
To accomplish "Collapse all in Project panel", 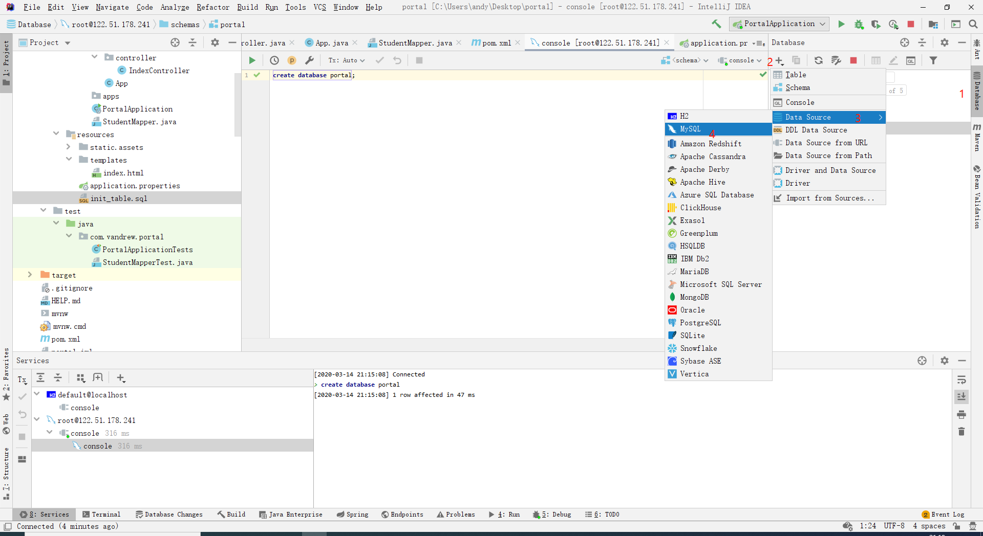I will (x=193, y=42).
